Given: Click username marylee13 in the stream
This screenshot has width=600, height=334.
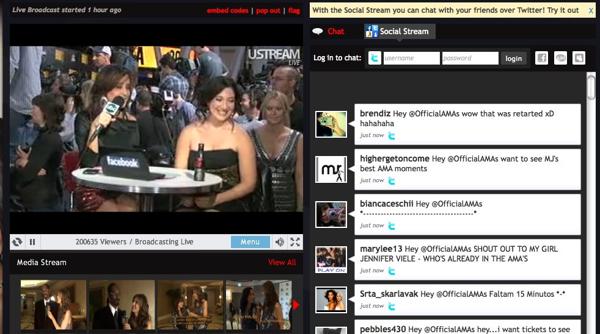Looking at the screenshot, I should [x=381, y=249].
